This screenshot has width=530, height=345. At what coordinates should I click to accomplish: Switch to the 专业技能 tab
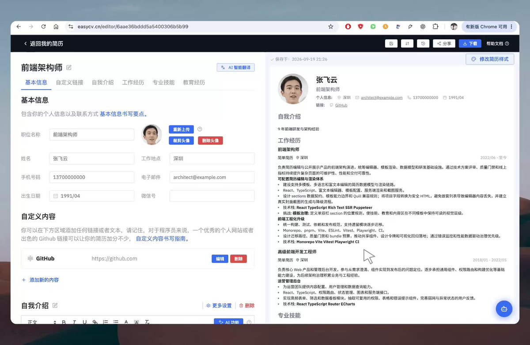tap(163, 83)
